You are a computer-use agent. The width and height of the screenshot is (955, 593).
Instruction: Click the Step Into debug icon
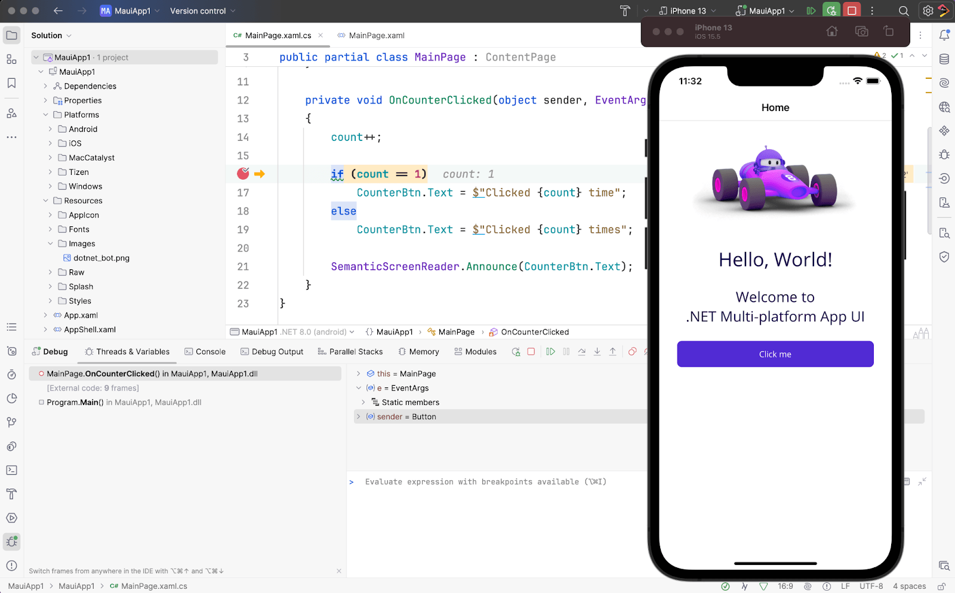(x=597, y=352)
